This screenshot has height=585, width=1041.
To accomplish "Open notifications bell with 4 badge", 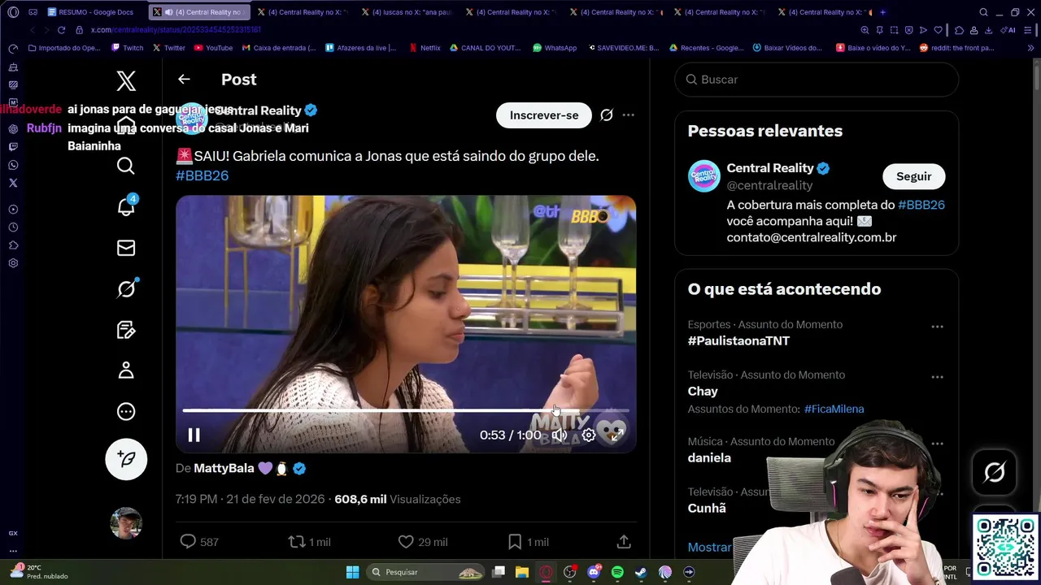I will [x=126, y=206].
